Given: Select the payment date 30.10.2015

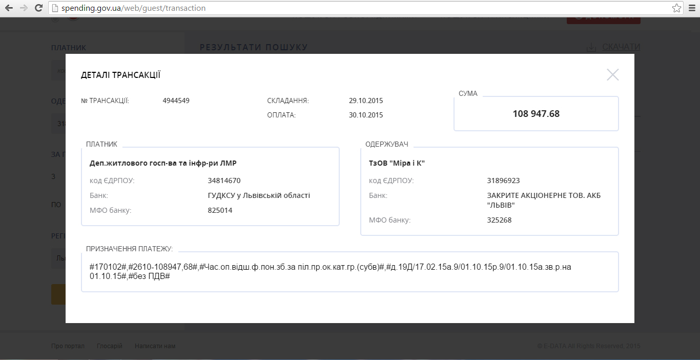Looking at the screenshot, I should [x=366, y=115].
